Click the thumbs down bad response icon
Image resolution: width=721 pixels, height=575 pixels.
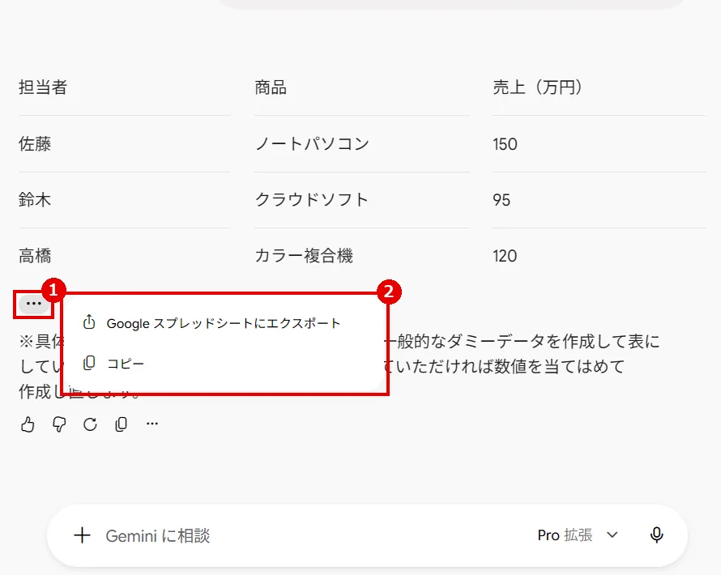[x=59, y=424]
